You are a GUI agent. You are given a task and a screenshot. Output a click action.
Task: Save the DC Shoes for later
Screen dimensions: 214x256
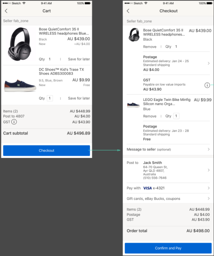coord(79,98)
